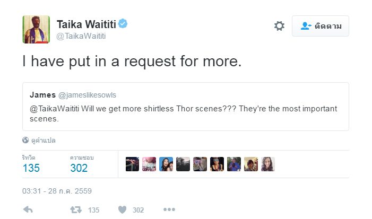Click the reply arrow icon
The image size is (372, 219).
click(x=28, y=209)
